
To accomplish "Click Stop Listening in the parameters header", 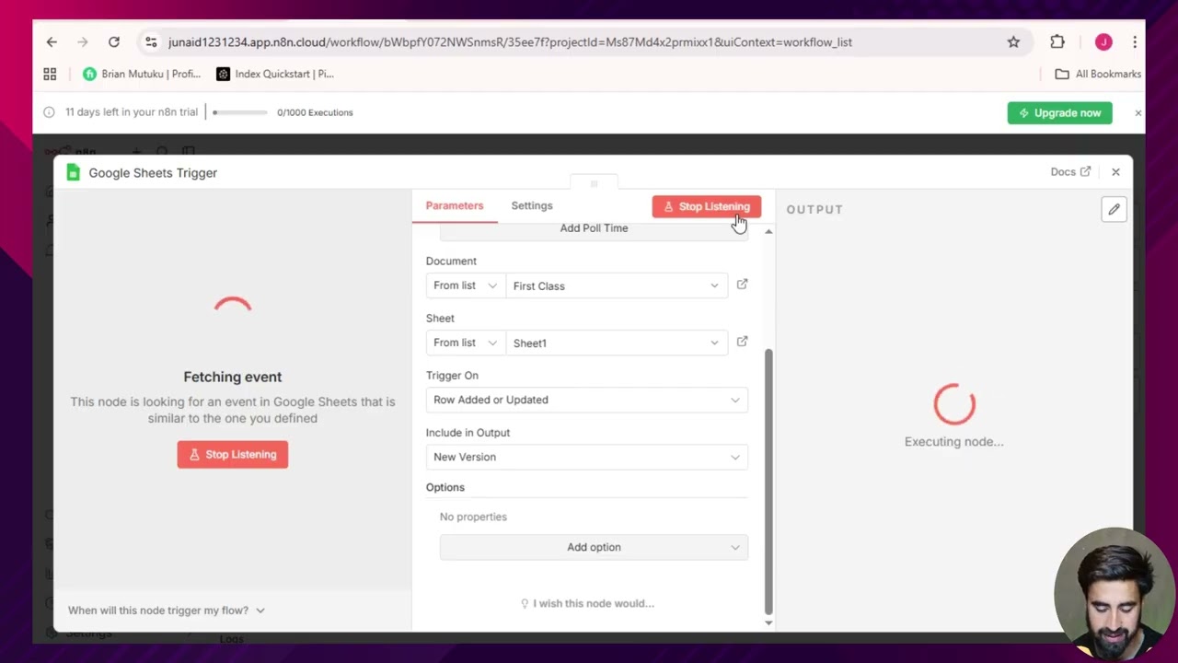I will click(706, 206).
